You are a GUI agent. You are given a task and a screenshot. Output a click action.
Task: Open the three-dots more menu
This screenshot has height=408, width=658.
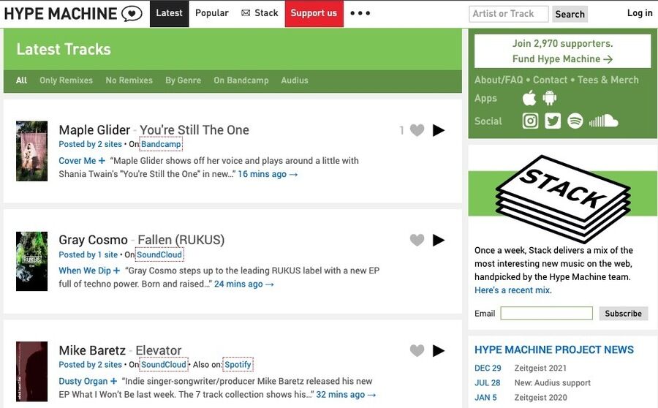click(x=360, y=13)
